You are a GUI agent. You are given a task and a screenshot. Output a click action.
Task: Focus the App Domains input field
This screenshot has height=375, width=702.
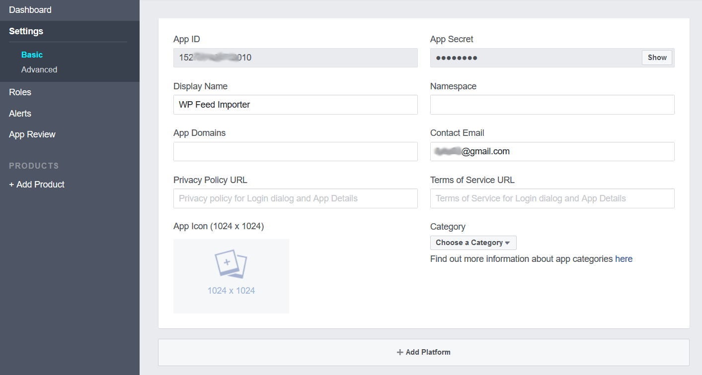(296, 151)
